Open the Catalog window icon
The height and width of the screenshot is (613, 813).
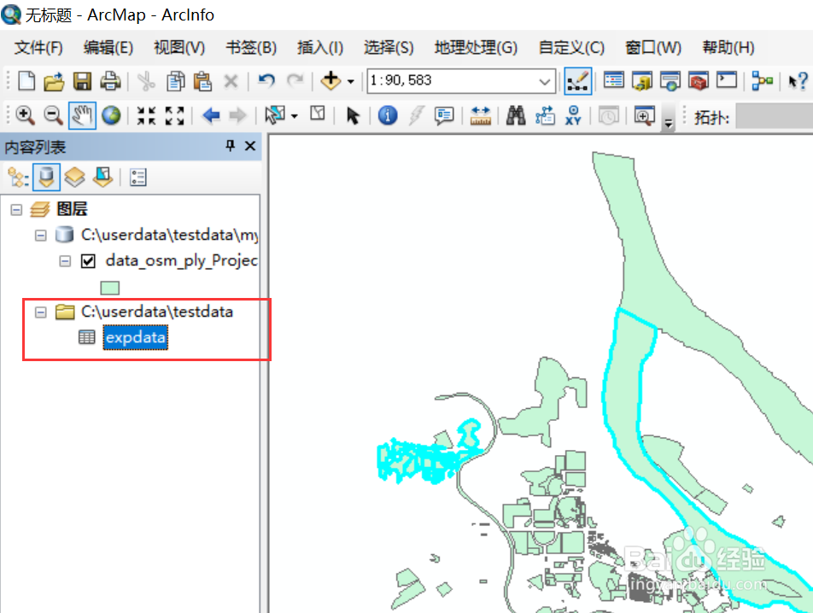coord(642,81)
